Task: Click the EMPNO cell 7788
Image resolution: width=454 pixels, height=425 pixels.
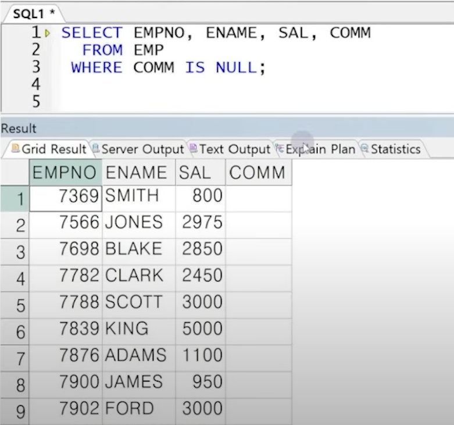Action: tap(66, 305)
